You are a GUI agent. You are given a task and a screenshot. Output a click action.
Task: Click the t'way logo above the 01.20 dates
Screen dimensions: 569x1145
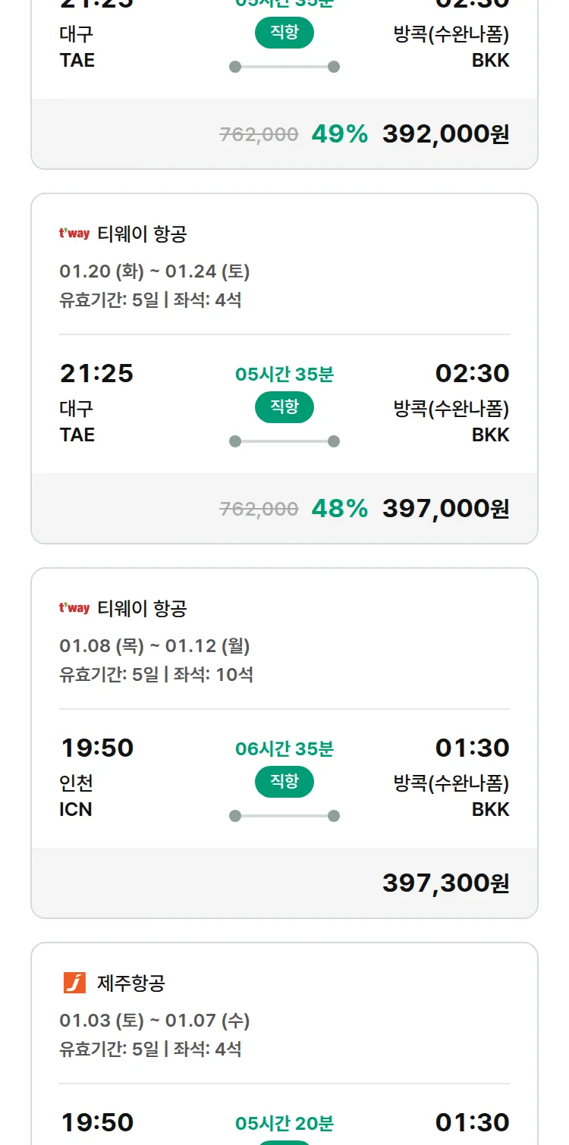click(74, 234)
